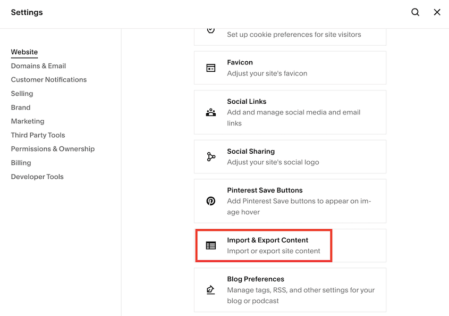The image size is (449, 316).
Task: Click the Favicon settings icon
Action: 211,68
